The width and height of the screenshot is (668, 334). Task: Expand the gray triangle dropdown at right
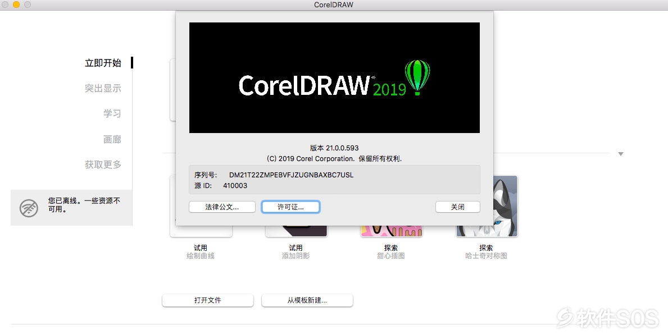(x=621, y=154)
